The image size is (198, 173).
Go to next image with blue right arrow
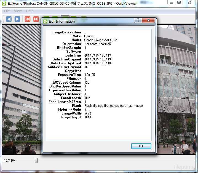tap(17, 19)
